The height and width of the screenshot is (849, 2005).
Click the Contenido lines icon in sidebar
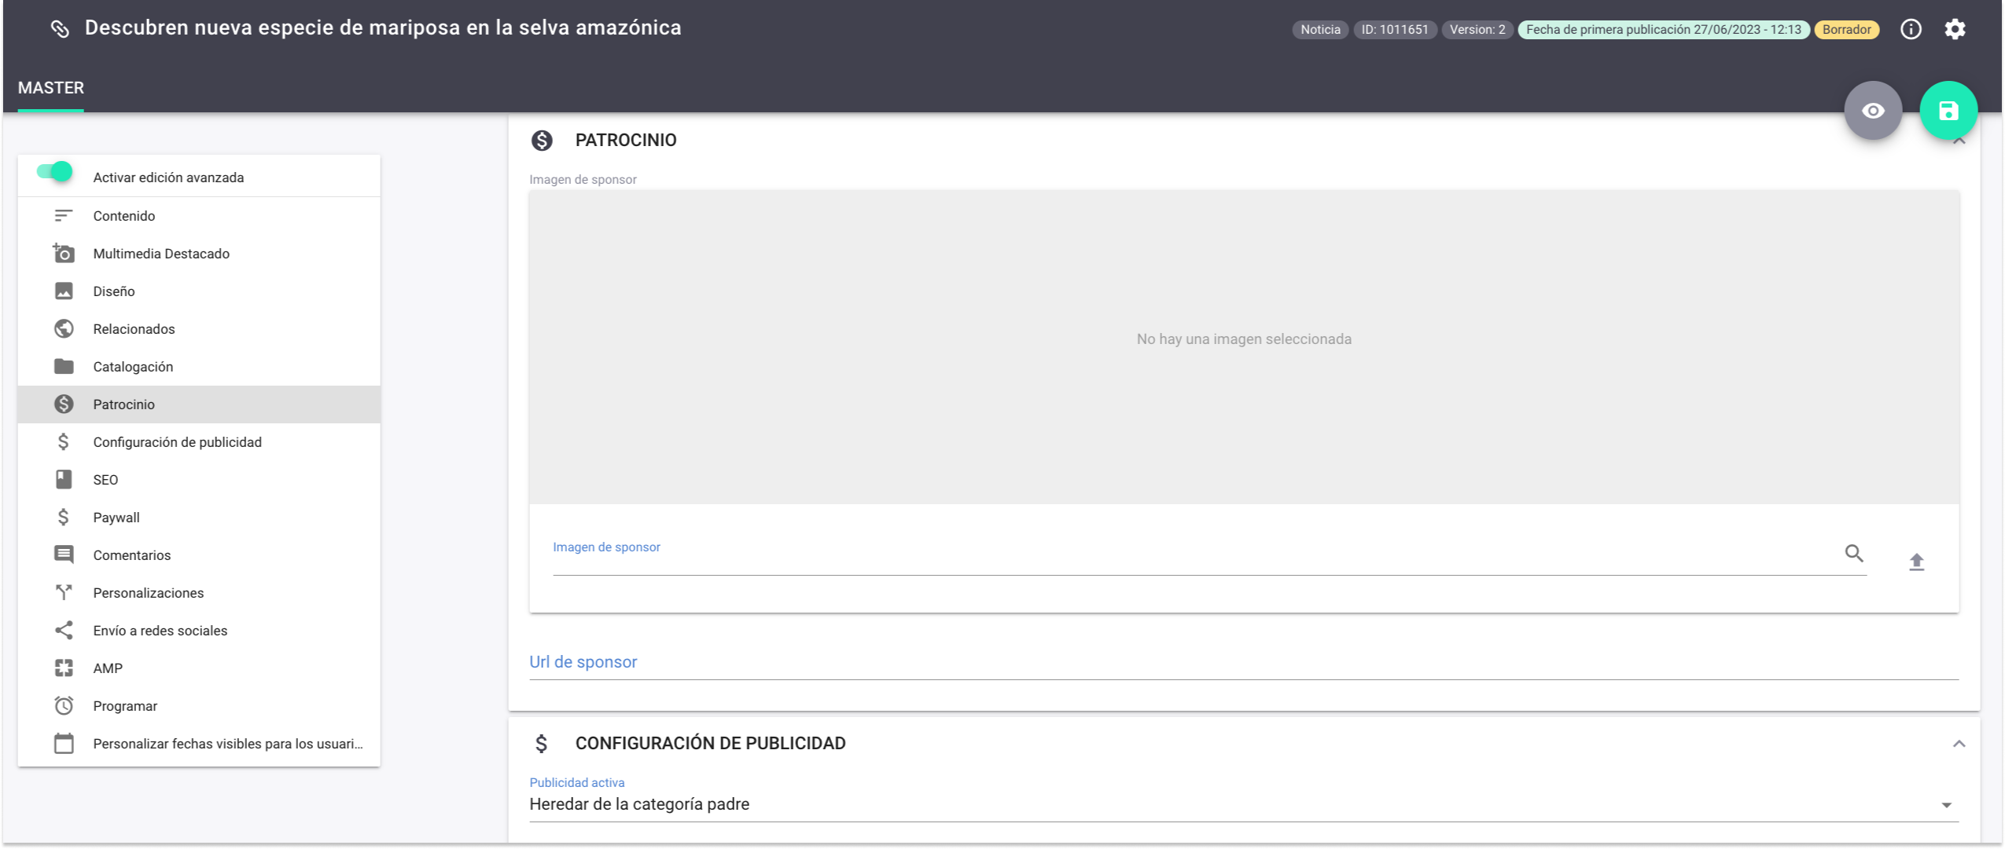[64, 215]
